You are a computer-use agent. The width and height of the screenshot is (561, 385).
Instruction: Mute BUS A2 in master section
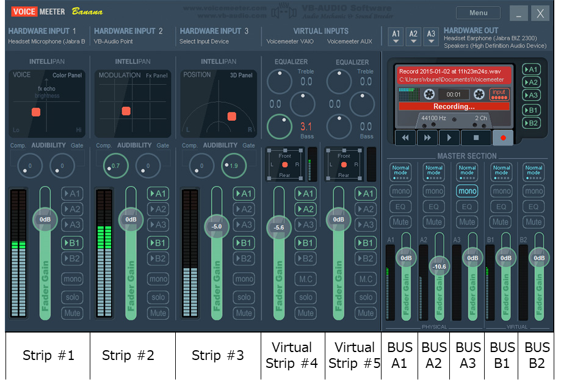click(x=434, y=222)
